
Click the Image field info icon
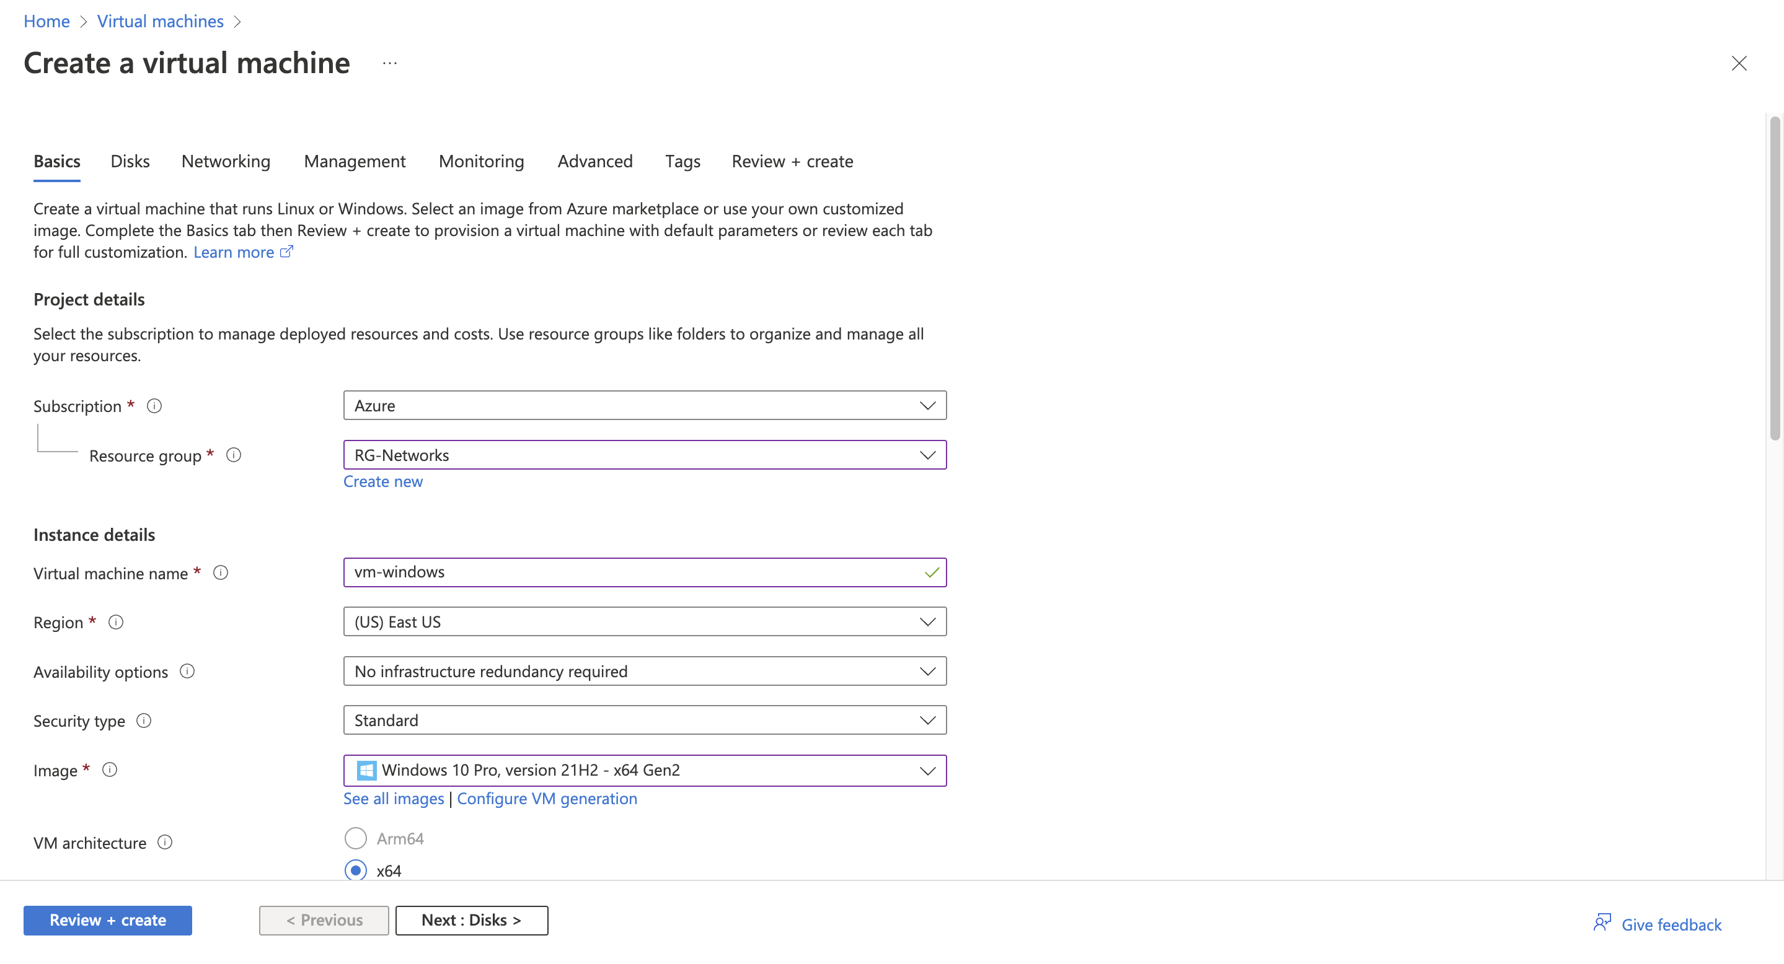110,769
